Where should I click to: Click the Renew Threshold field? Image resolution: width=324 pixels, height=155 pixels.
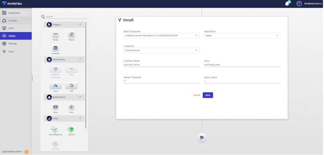tap(162, 81)
